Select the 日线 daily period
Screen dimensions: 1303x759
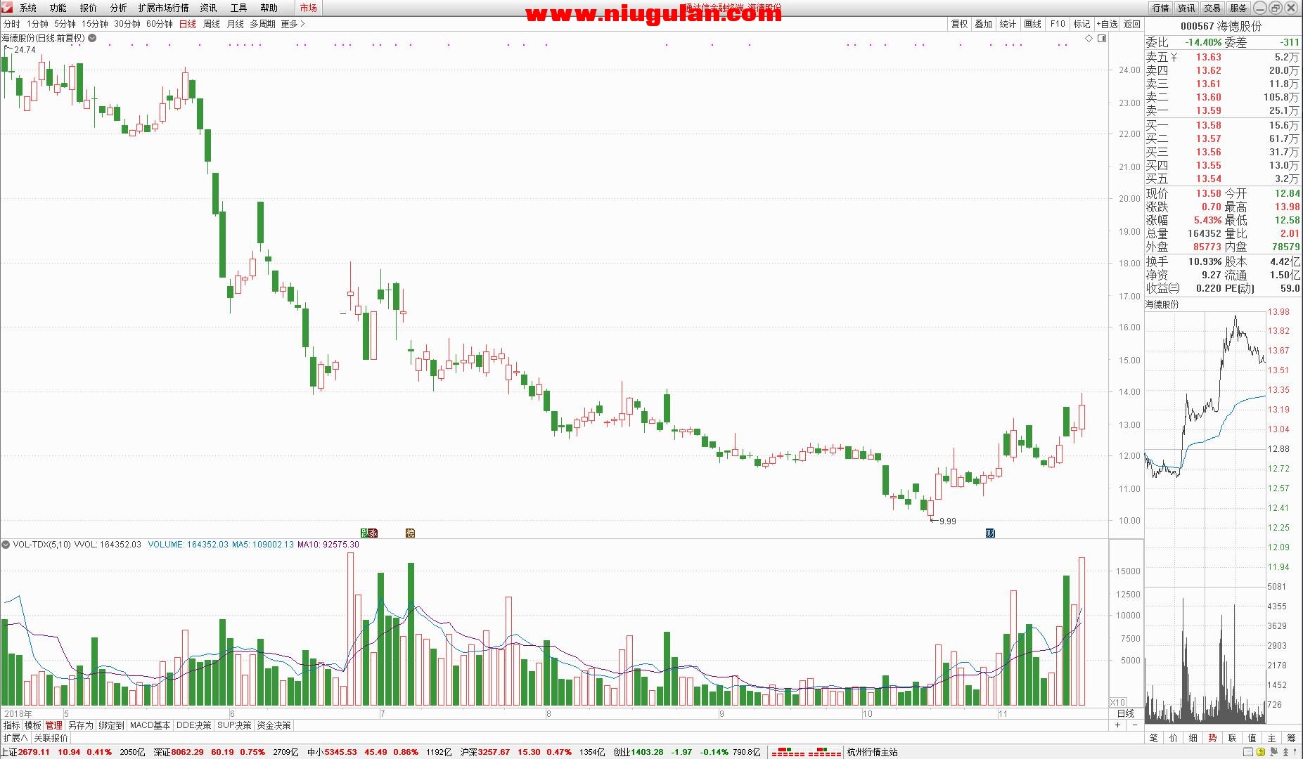(x=188, y=24)
